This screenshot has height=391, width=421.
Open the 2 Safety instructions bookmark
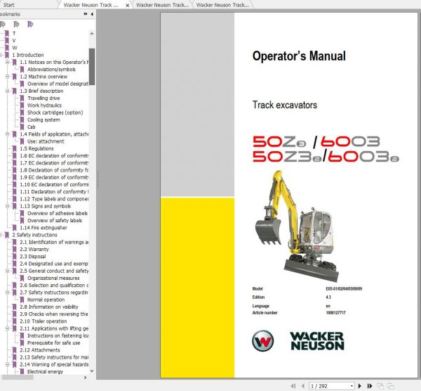click(34, 235)
